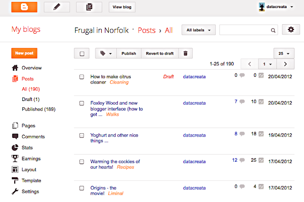Viewport: 304px width, 202px height.
Task: Open the label tag dropdown
Action: pyautogui.click(x=106, y=54)
